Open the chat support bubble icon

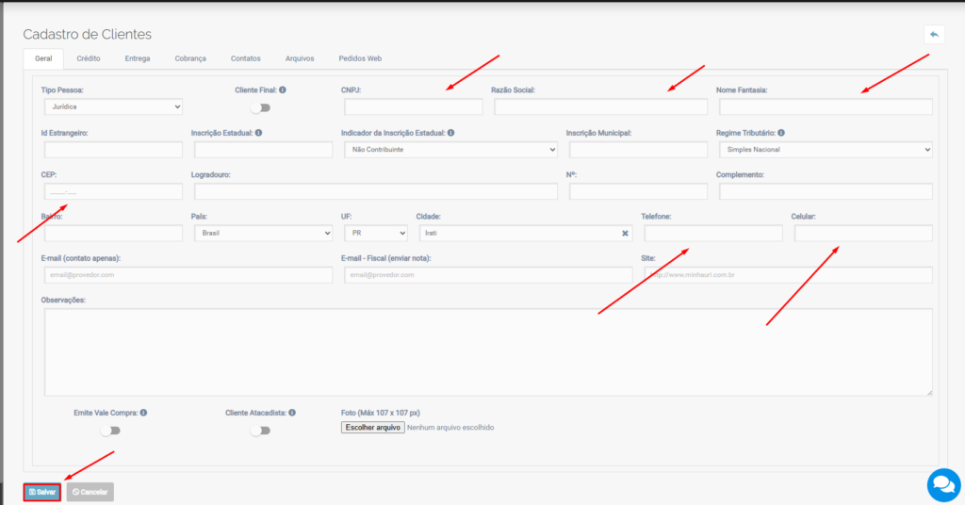point(943,484)
